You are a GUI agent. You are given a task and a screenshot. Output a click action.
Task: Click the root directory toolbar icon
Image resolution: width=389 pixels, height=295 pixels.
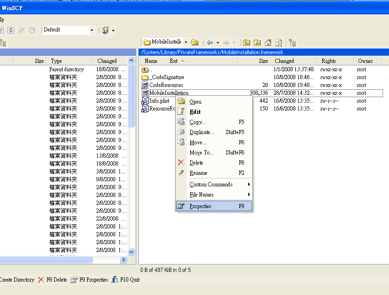pyautogui.click(x=257, y=42)
